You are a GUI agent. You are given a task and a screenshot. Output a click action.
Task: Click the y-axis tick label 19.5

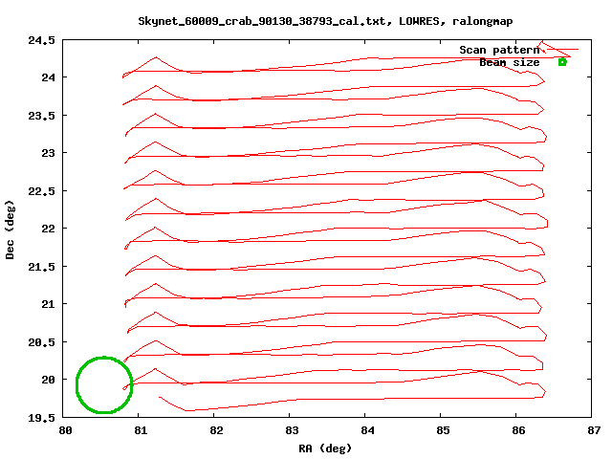tap(41, 418)
